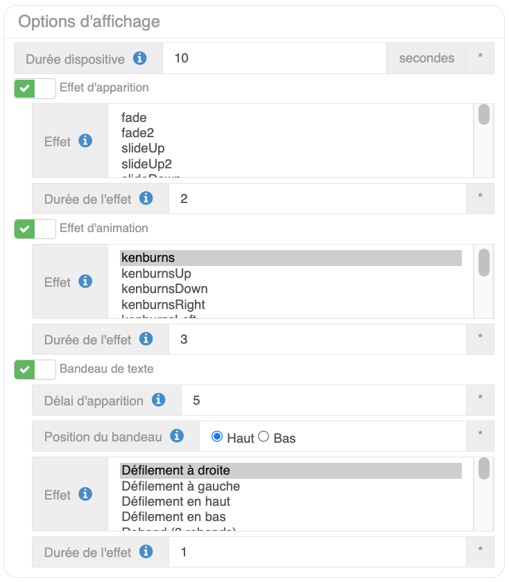This screenshot has height=582, width=509.
Task: Click info icon next to text banner Effet label
Action: click(85, 495)
